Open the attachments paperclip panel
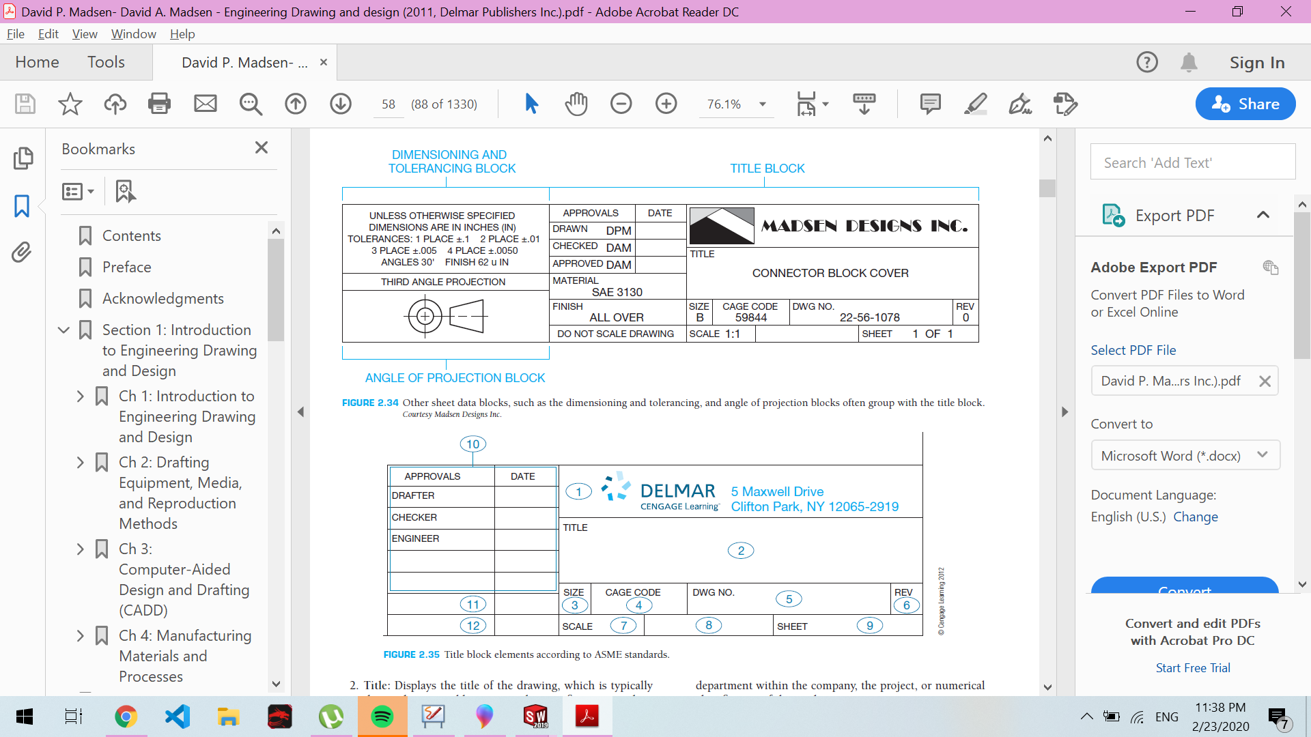This screenshot has height=737, width=1311. 22,252
